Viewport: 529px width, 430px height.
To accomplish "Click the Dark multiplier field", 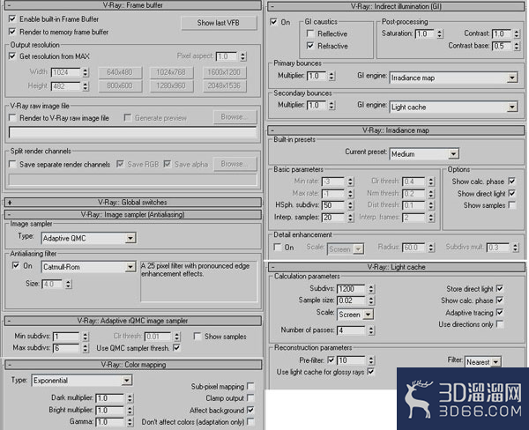I will 110,398.
